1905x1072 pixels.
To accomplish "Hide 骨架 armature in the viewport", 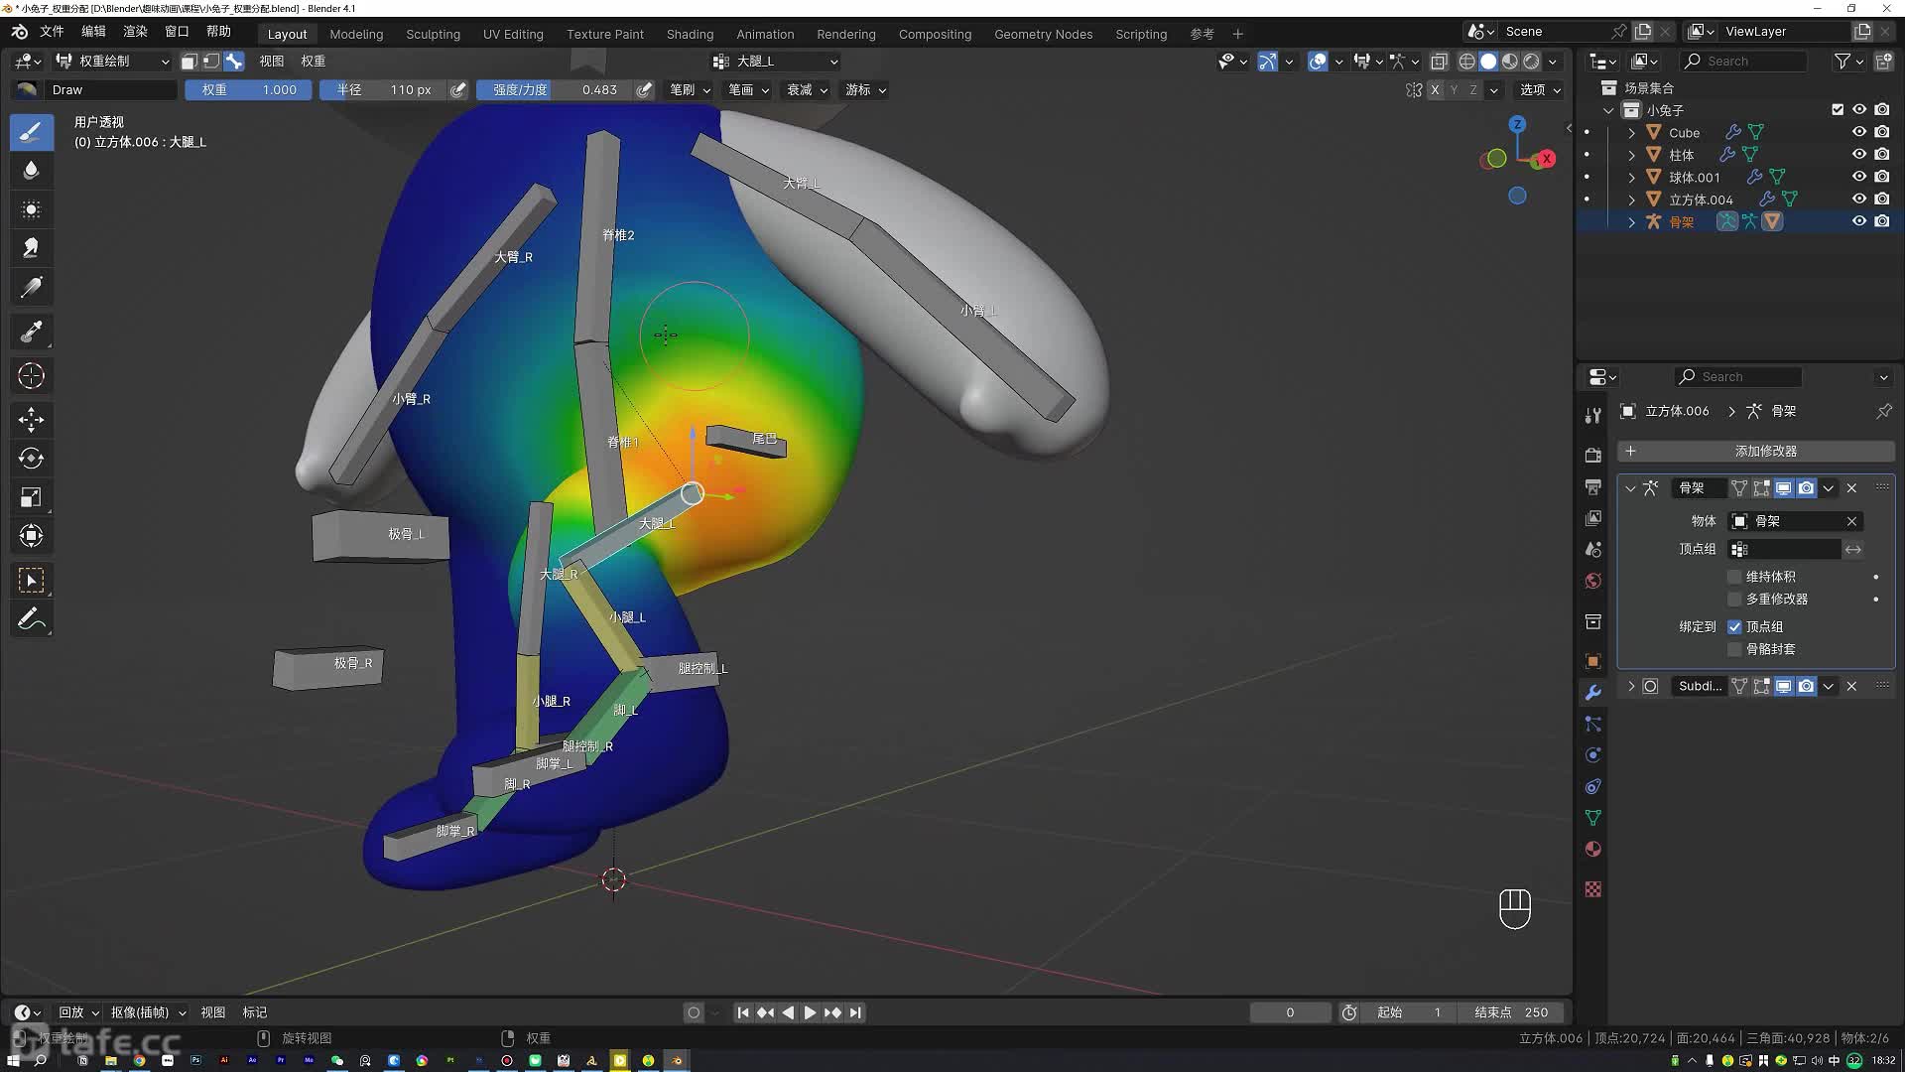I will point(1859,221).
